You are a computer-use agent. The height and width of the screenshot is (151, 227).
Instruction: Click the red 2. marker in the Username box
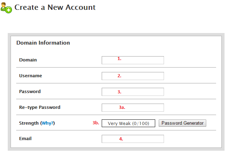(119, 76)
